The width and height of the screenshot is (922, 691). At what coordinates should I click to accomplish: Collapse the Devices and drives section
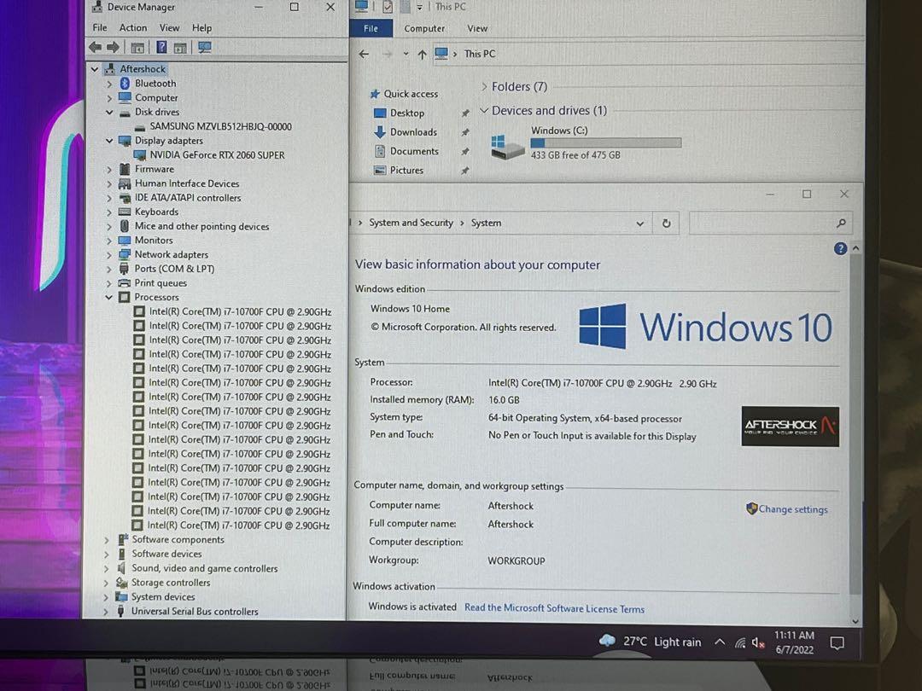click(x=484, y=111)
